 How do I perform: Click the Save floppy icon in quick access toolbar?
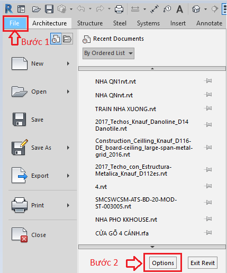(49, 9)
